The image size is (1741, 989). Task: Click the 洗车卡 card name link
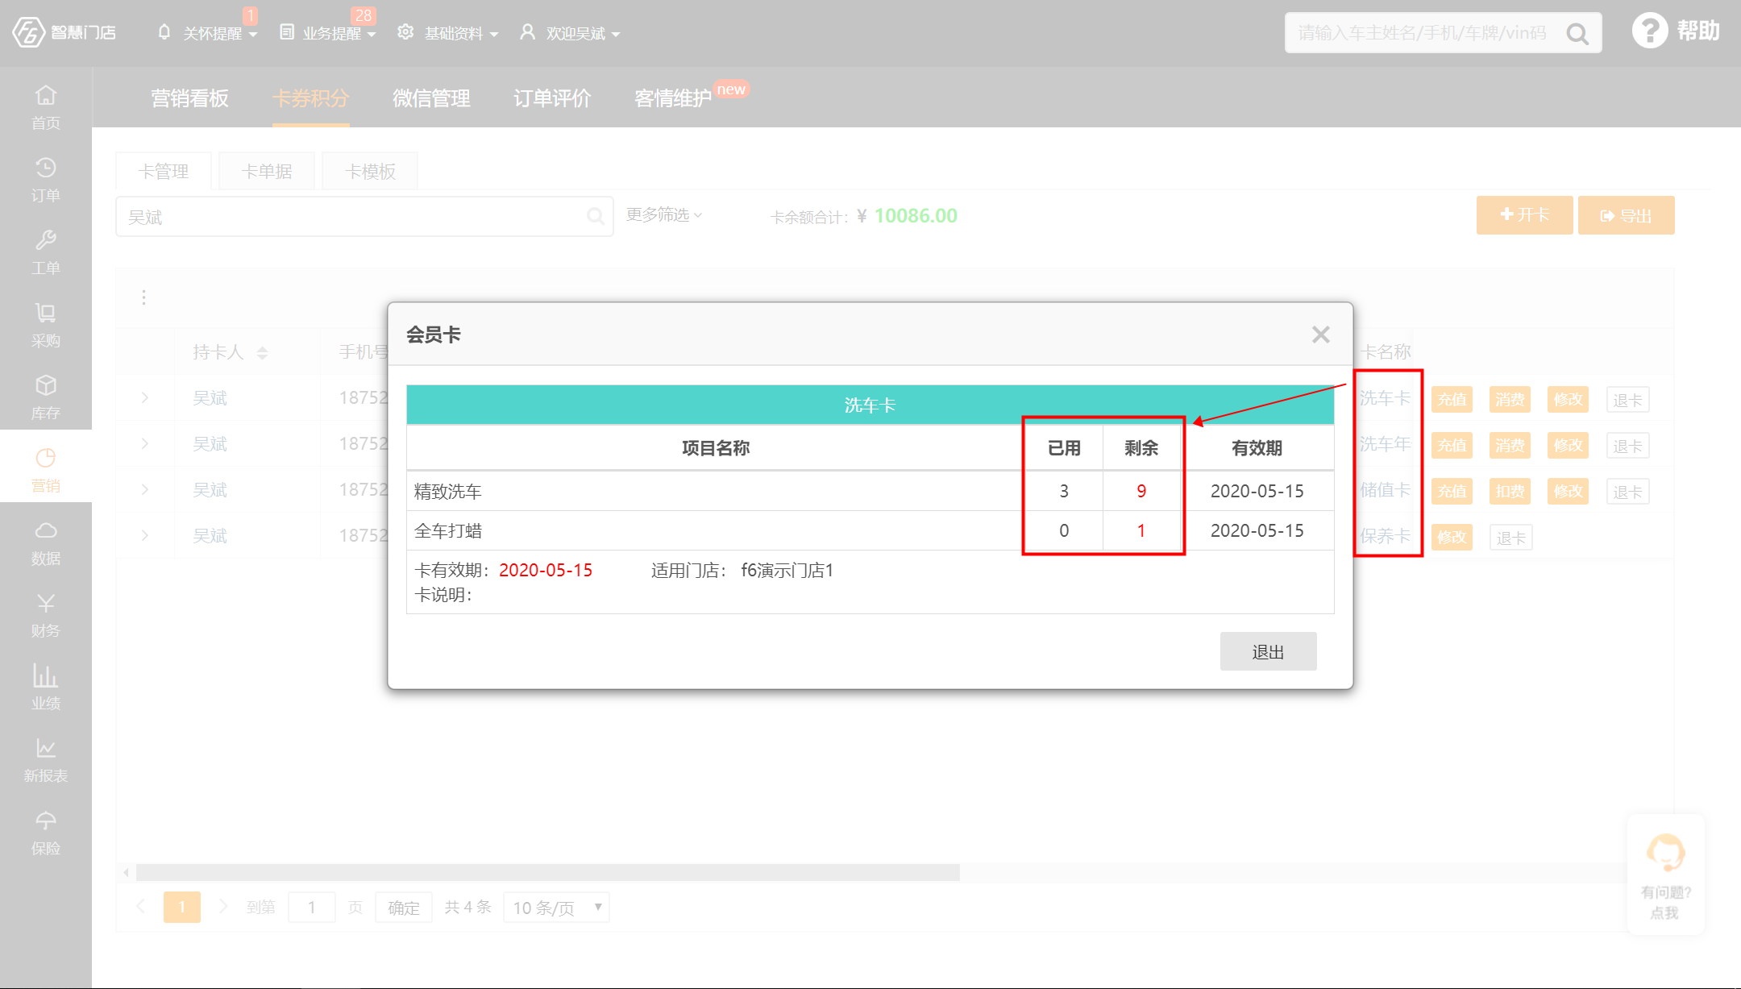tap(1385, 397)
